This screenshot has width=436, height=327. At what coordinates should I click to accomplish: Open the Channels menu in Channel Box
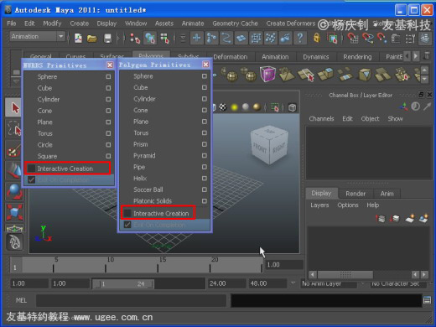tap(321, 118)
